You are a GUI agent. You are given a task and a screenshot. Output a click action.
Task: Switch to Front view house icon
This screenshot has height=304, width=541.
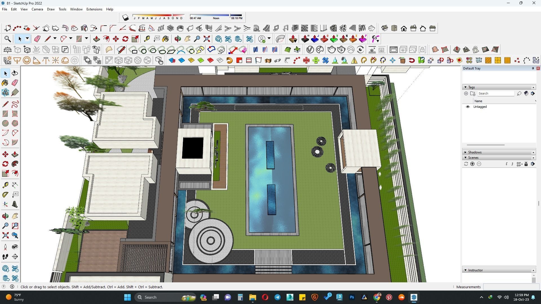[x=404, y=28]
